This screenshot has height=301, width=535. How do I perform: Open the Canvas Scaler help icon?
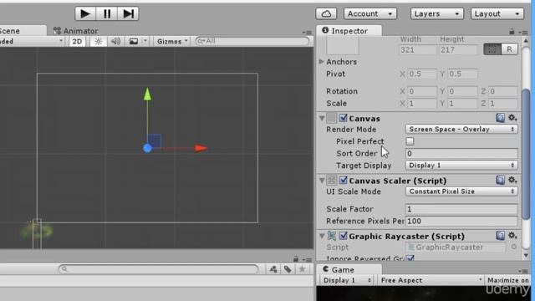point(500,181)
